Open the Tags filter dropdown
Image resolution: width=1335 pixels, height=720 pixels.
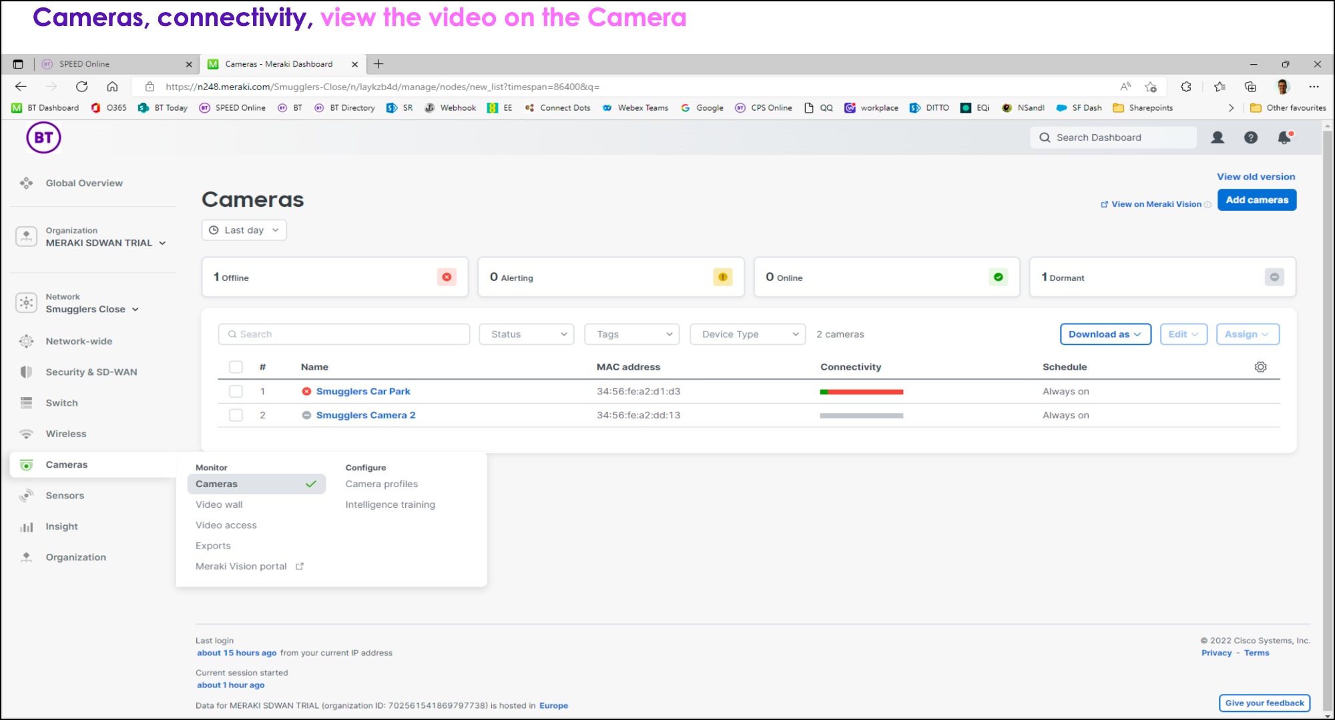[631, 334]
